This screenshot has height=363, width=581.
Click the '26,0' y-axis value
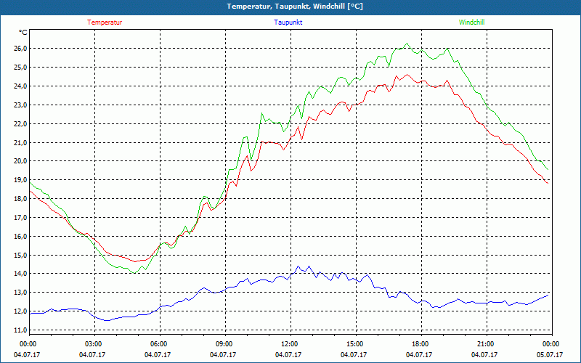tap(20, 49)
